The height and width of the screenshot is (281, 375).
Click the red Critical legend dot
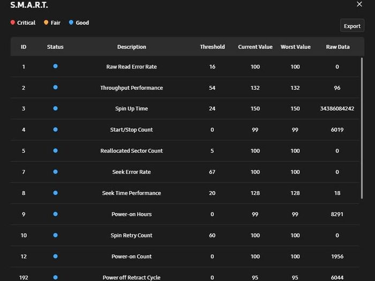pos(13,22)
